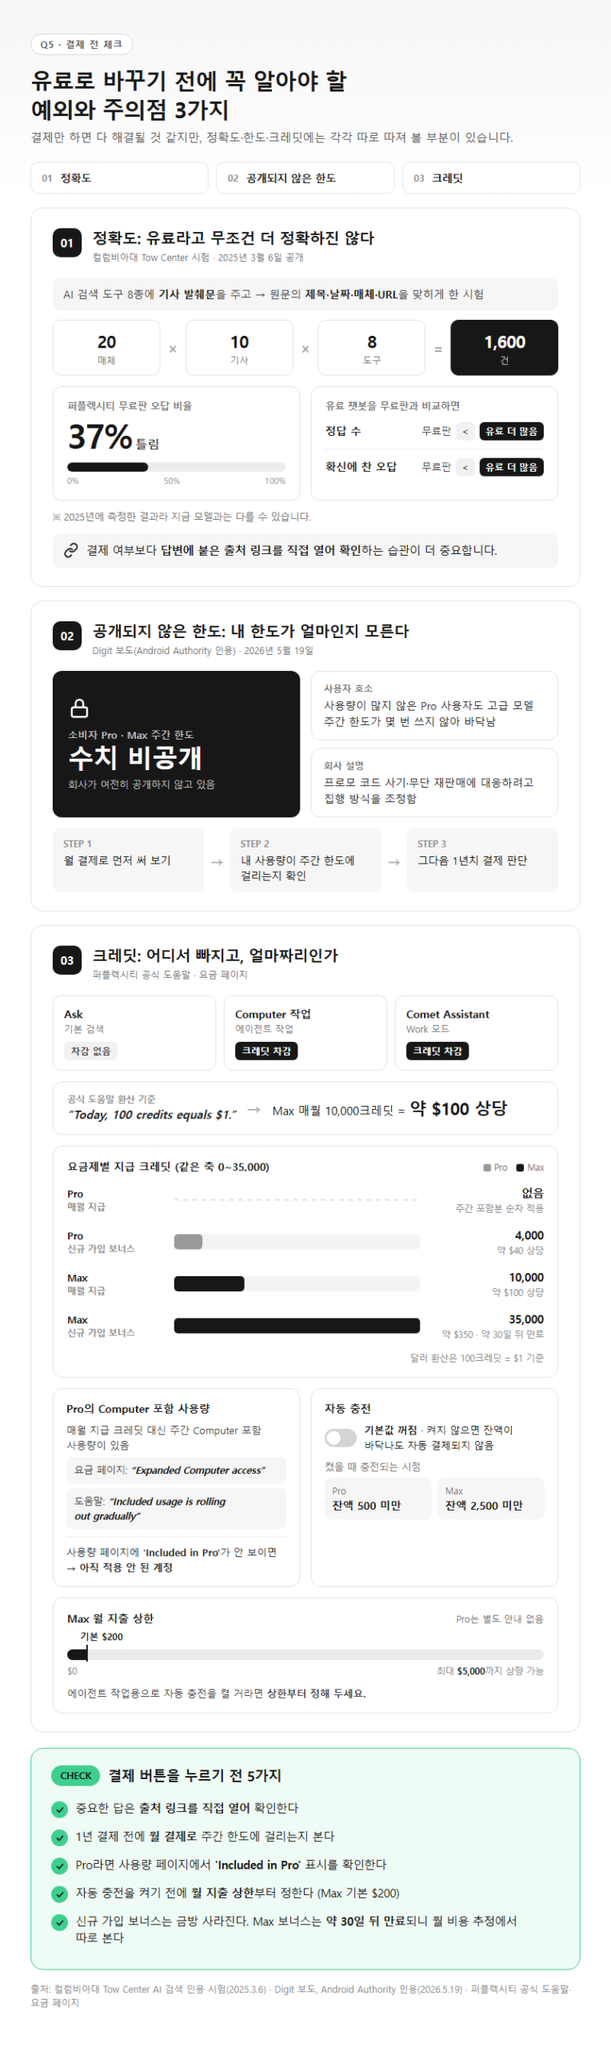The width and height of the screenshot is (611, 2047).
Task: Click the text 약 $100 상당 in conversion row
Action: pos(458,1108)
